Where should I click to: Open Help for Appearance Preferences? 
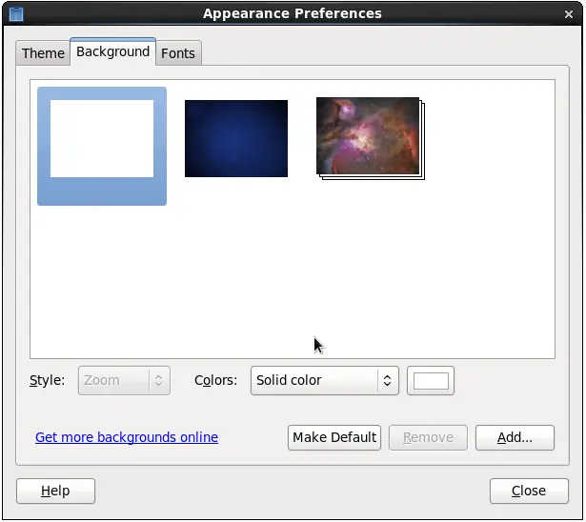pos(55,491)
